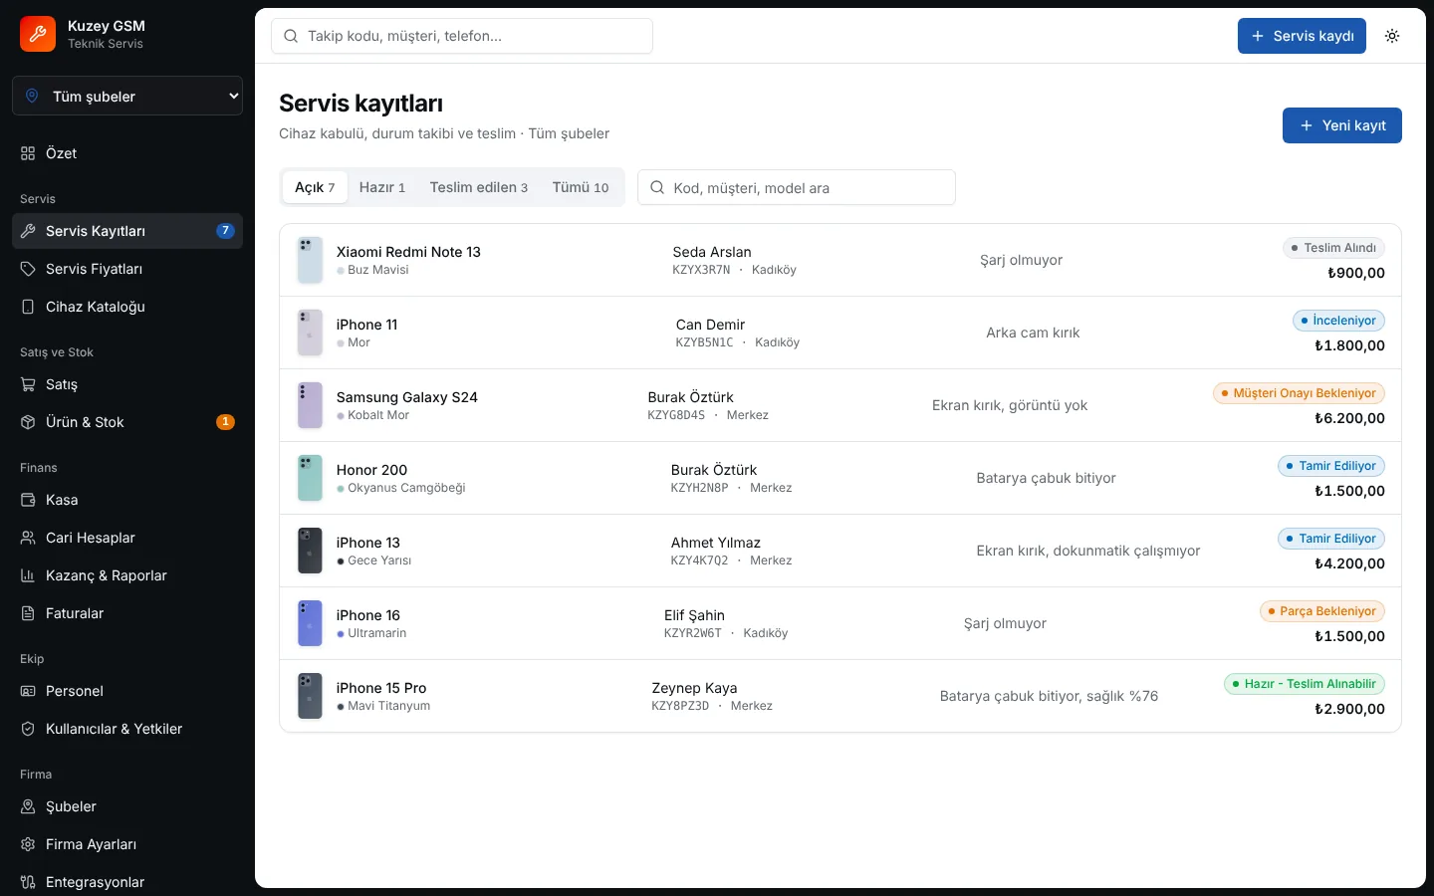Click the Teslim Alındı status badge
Viewport: 1434px width, 896px height.
(x=1333, y=248)
